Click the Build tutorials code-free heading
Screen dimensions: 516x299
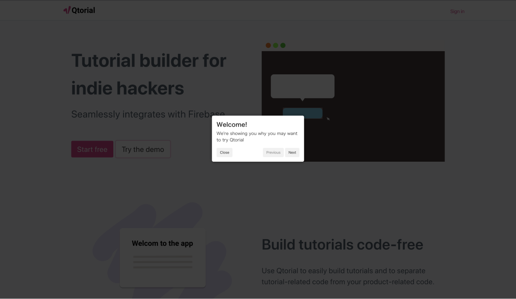pyautogui.click(x=343, y=245)
